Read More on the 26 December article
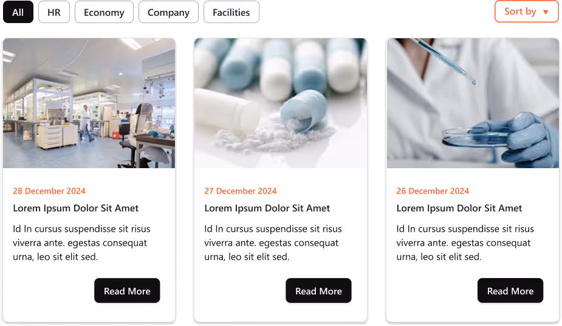The height and width of the screenshot is (326, 562). [510, 291]
